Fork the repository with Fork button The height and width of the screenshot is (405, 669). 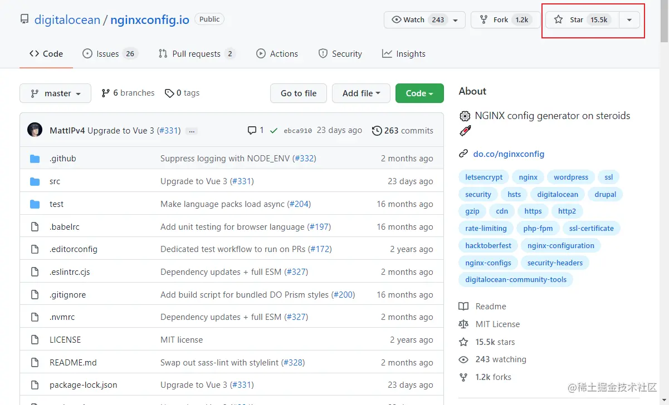[x=506, y=20]
